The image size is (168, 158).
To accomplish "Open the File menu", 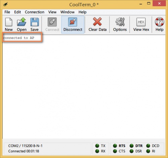I will 7,12.
